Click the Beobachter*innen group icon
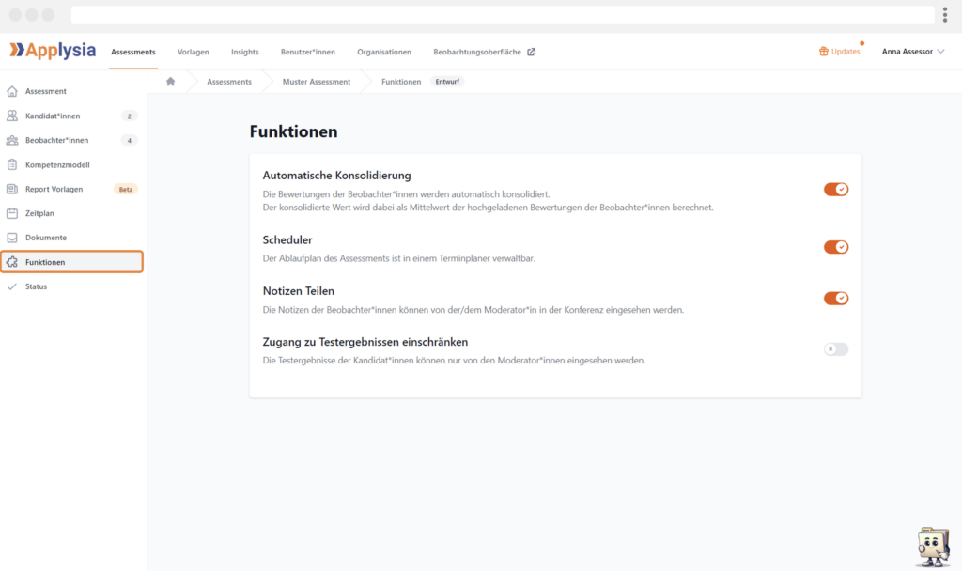 click(x=12, y=140)
